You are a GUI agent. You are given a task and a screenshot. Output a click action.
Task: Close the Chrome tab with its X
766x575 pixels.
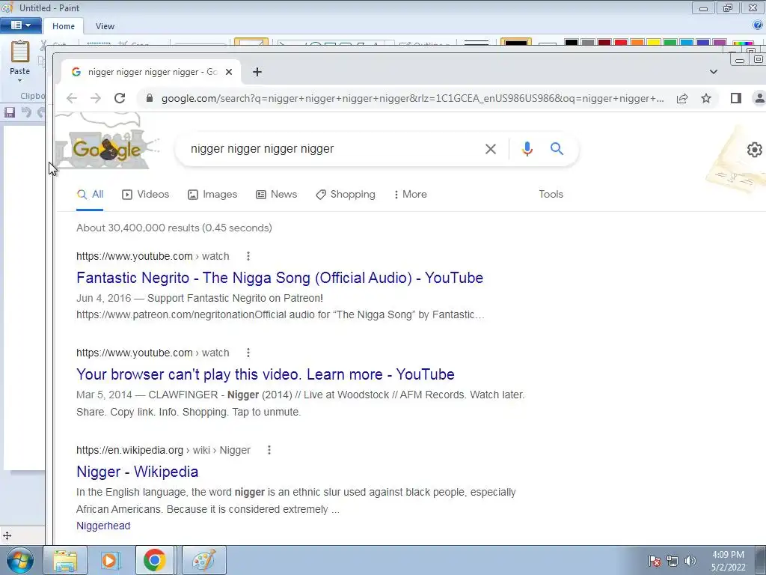(x=229, y=72)
